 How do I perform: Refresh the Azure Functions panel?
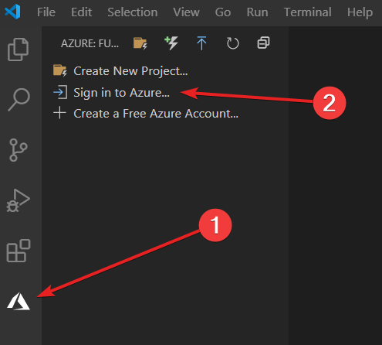pyautogui.click(x=233, y=43)
